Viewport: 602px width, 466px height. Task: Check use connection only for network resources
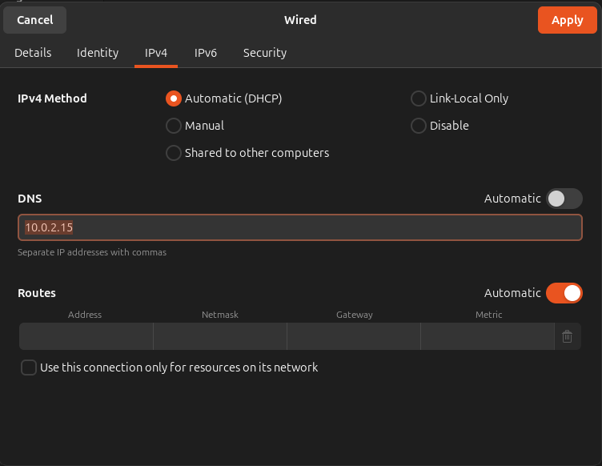tap(29, 368)
